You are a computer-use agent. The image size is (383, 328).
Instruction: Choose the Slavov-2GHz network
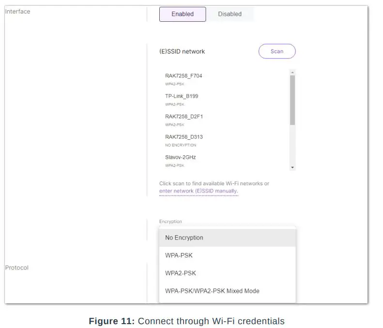pyautogui.click(x=180, y=157)
